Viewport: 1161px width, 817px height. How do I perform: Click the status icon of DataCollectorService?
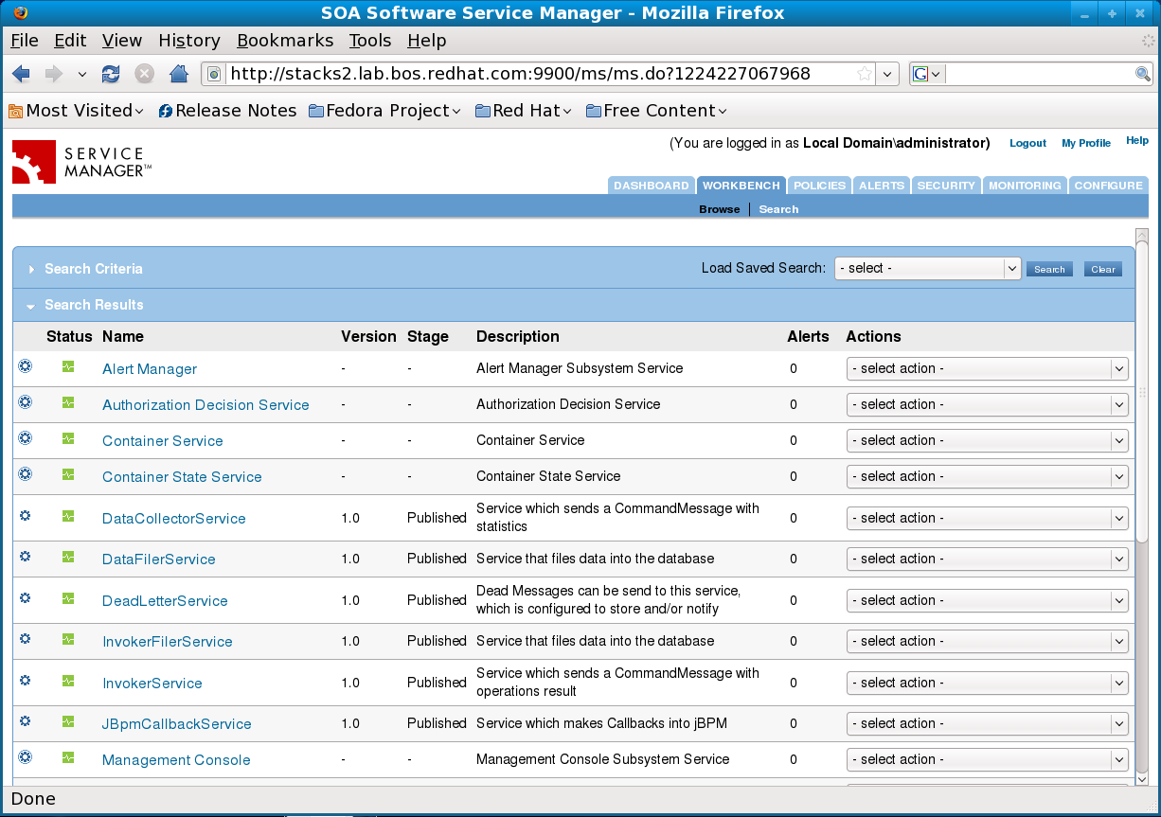[x=68, y=516]
